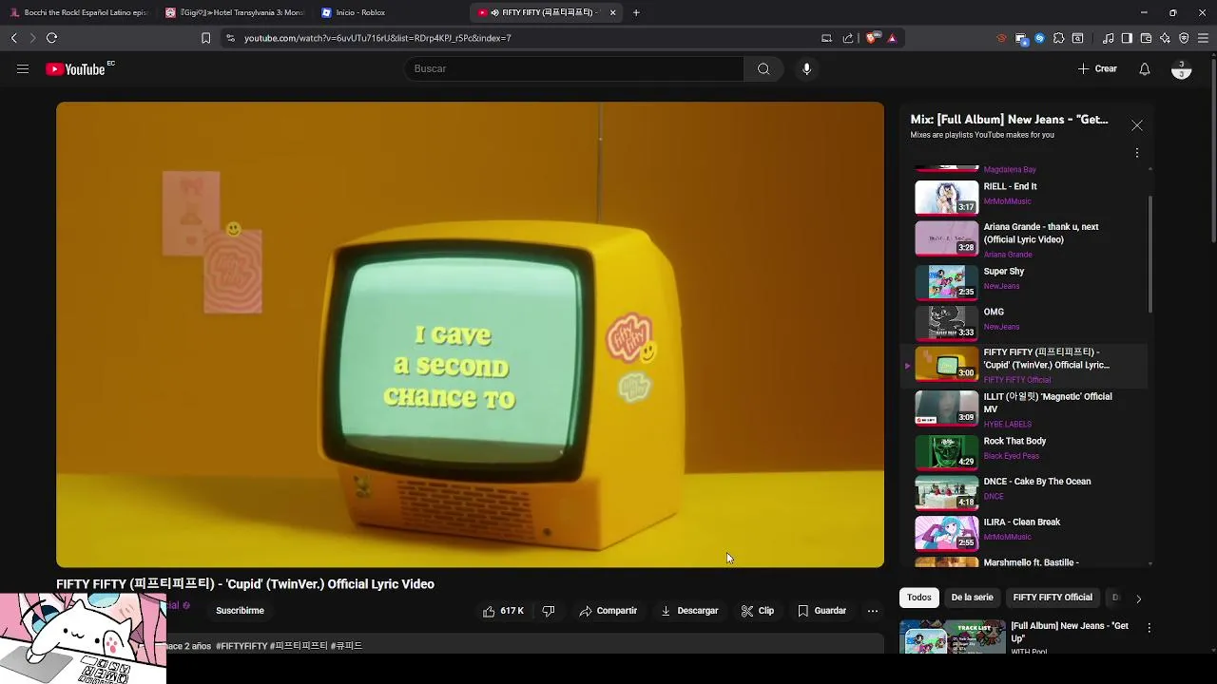Play ILIRA - Clean Break thumbnail
The image size is (1217, 684).
[x=946, y=533]
